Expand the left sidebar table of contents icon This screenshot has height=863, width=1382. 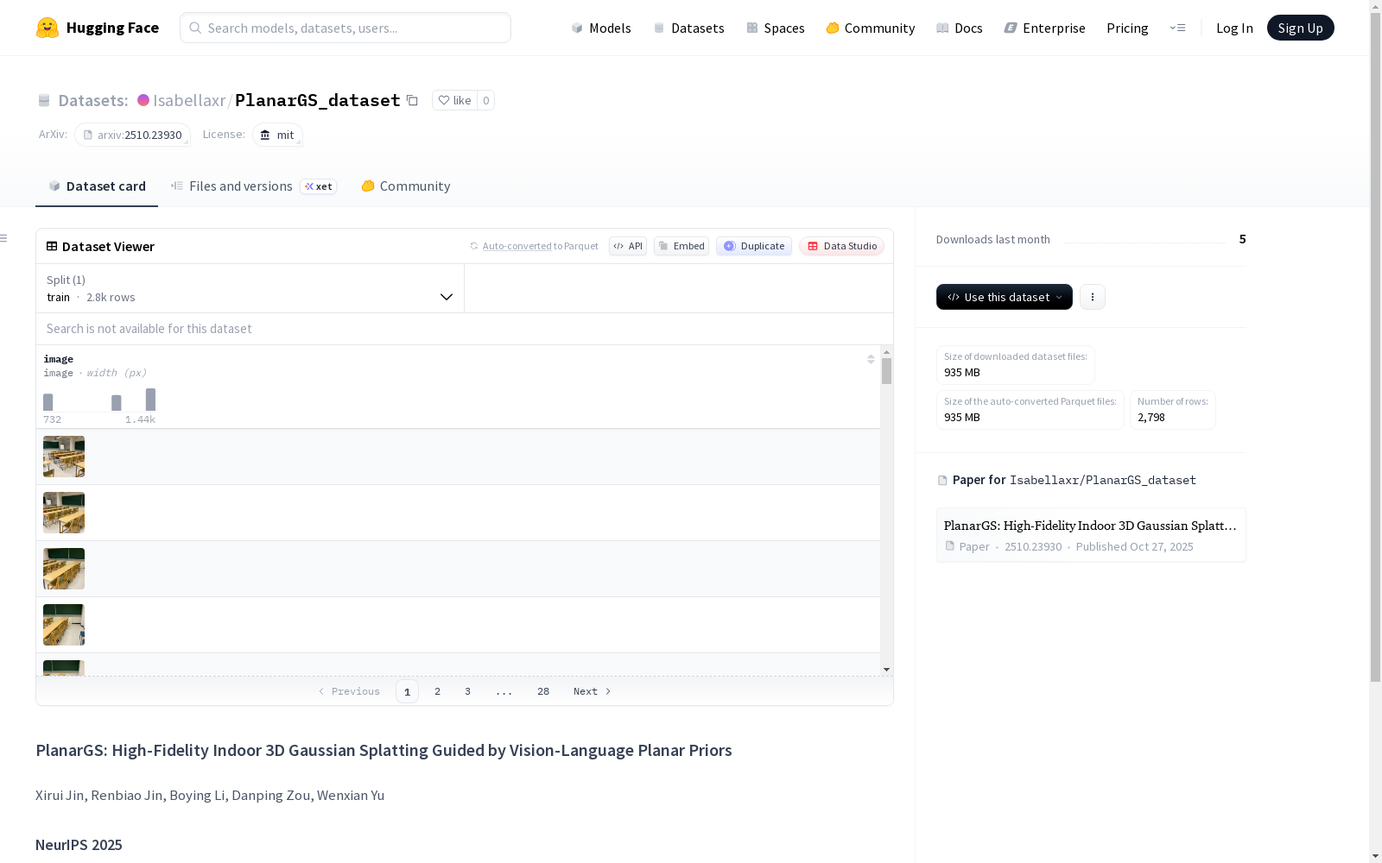[x=4, y=238]
